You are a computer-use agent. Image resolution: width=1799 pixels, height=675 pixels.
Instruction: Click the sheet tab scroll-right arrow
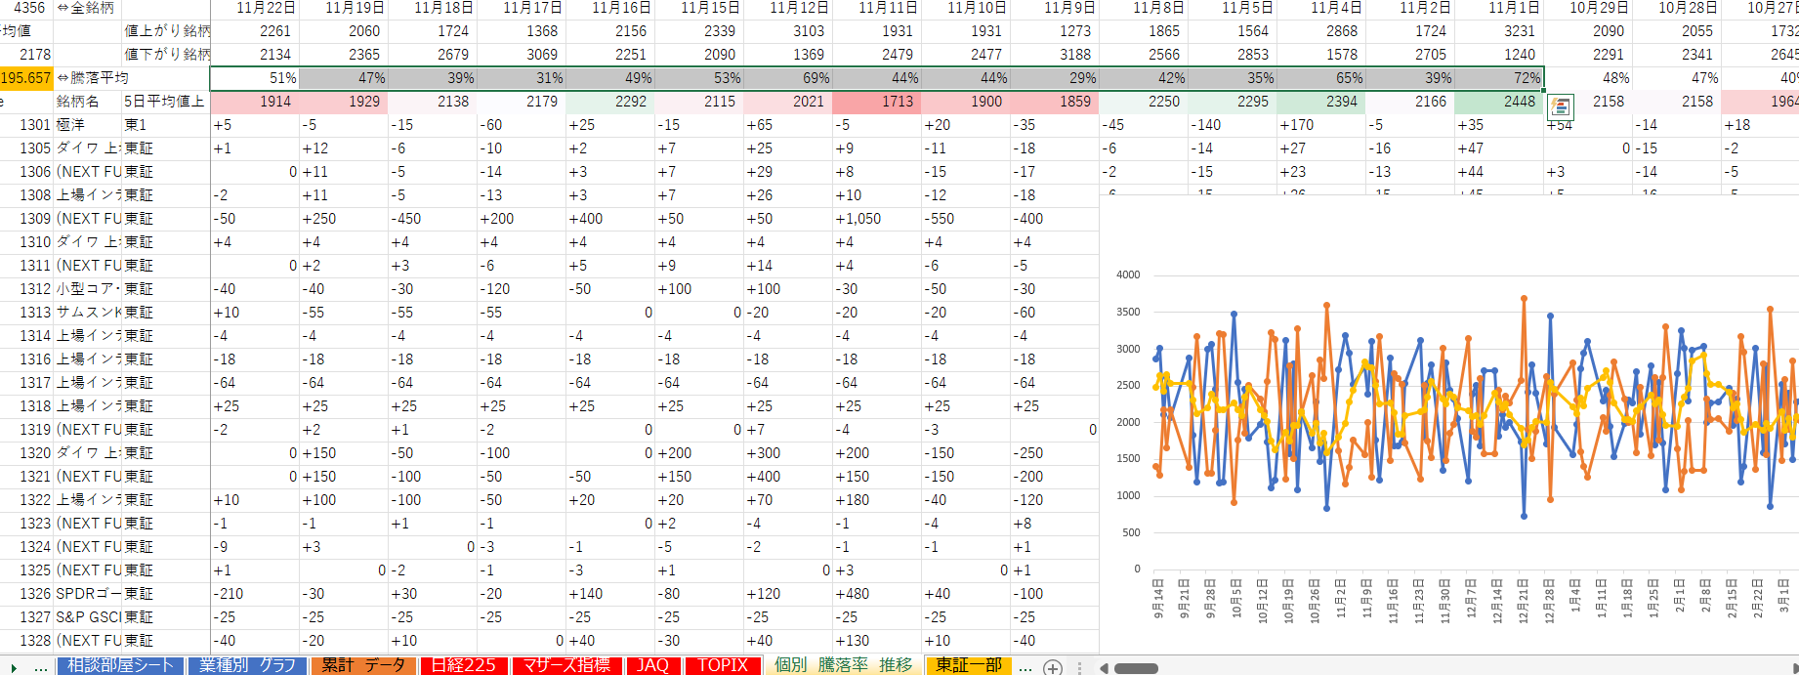(x=14, y=667)
